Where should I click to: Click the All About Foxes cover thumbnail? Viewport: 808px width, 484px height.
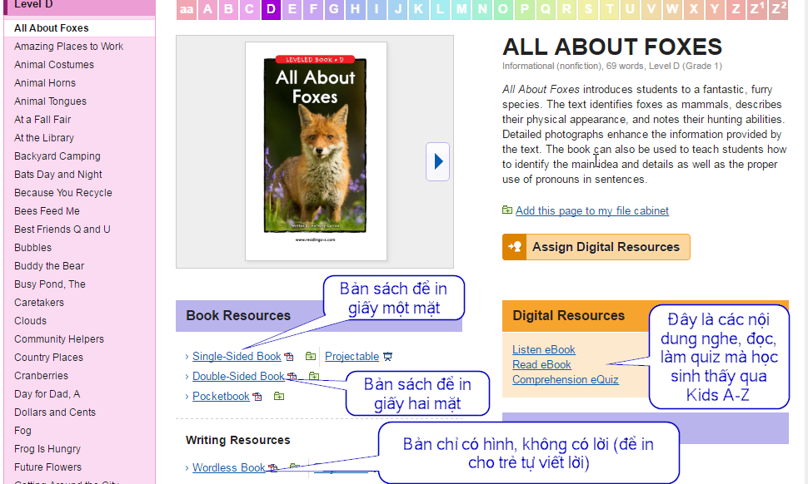[x=316, y=151]
